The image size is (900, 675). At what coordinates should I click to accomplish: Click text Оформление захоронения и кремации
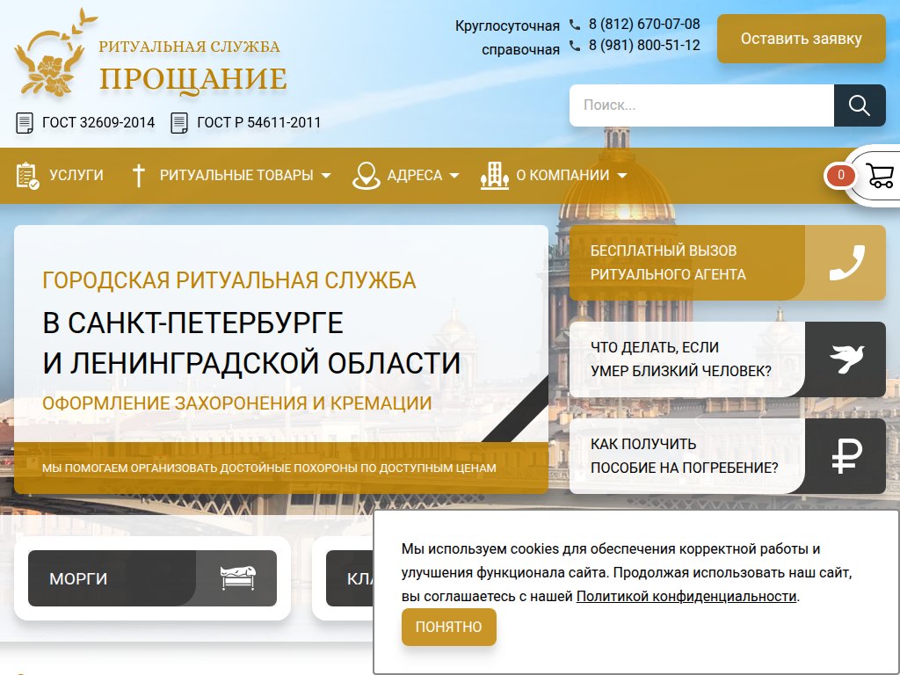click(237, 403)
